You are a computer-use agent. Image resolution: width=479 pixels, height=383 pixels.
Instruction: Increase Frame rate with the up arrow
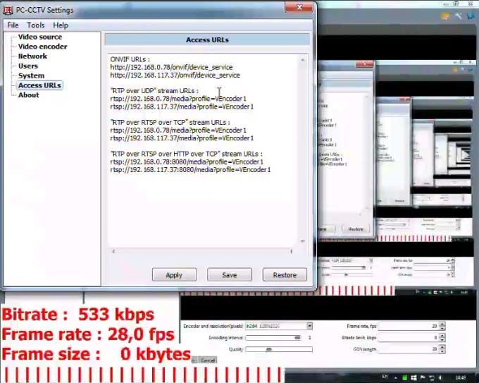tap(442, 324)
